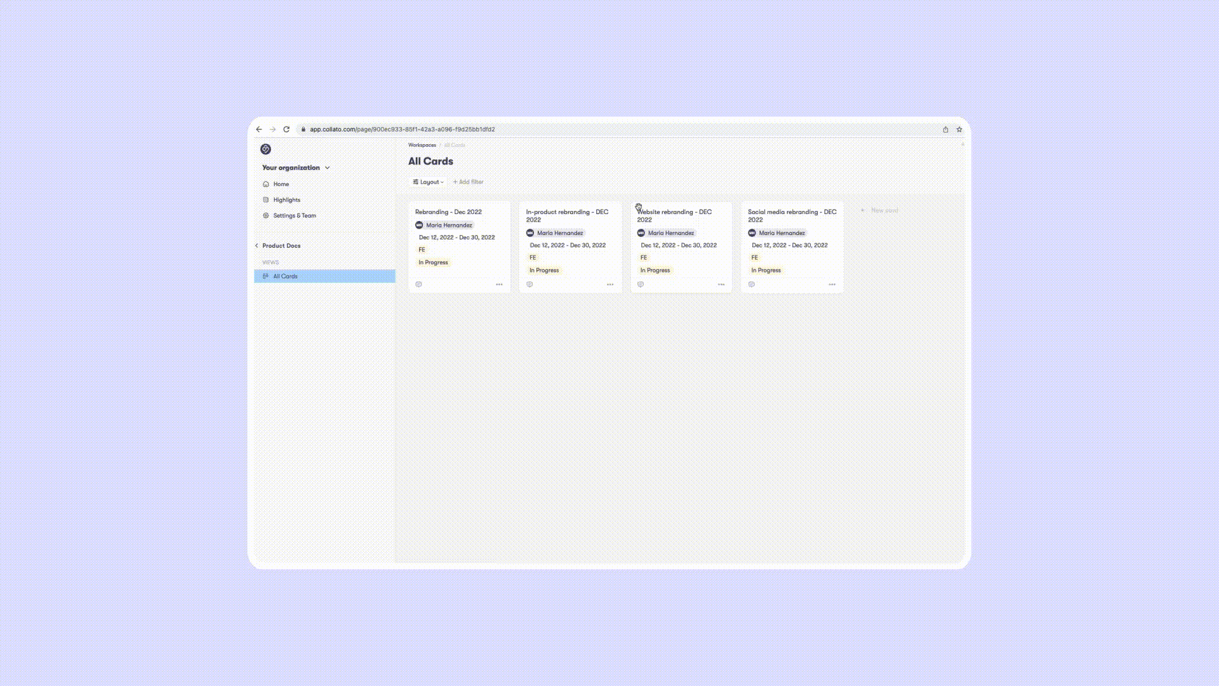
Task: Open Home in the sidebar
Action: pyautogui.click(x=281, y=184)
